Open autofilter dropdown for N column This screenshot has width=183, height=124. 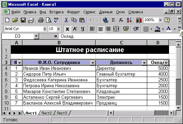pos(20,63)
